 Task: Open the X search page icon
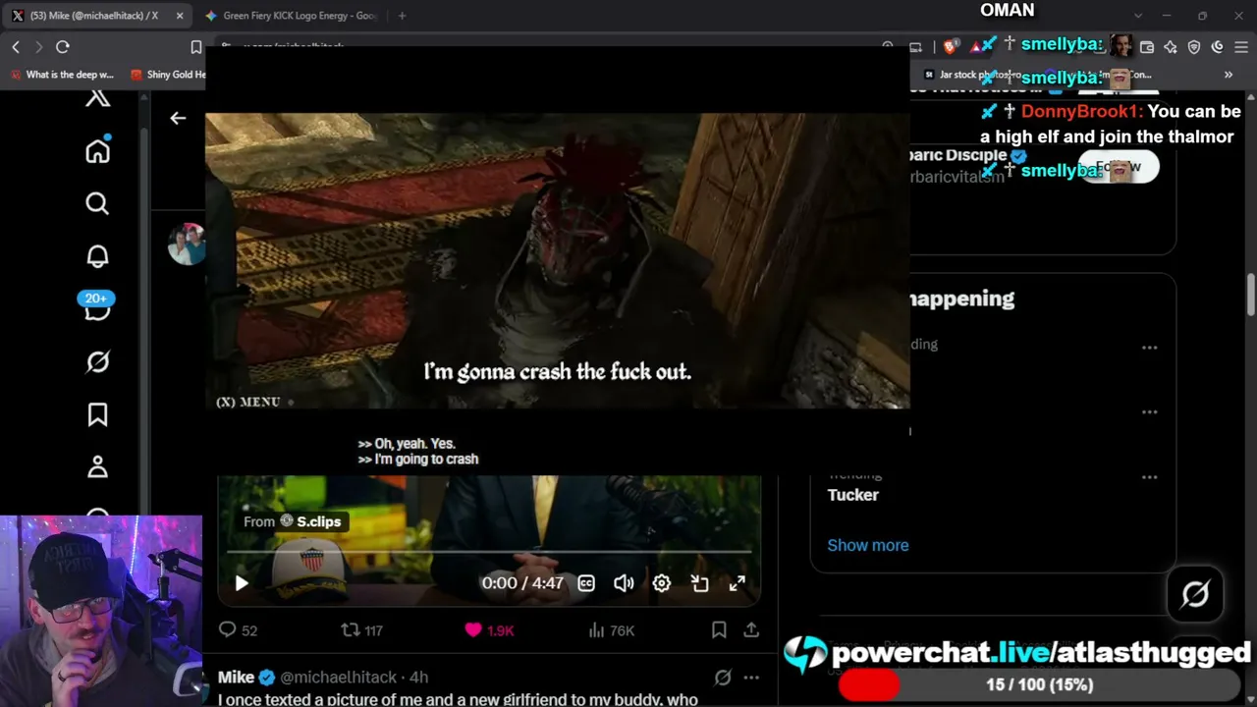(97, 203)
